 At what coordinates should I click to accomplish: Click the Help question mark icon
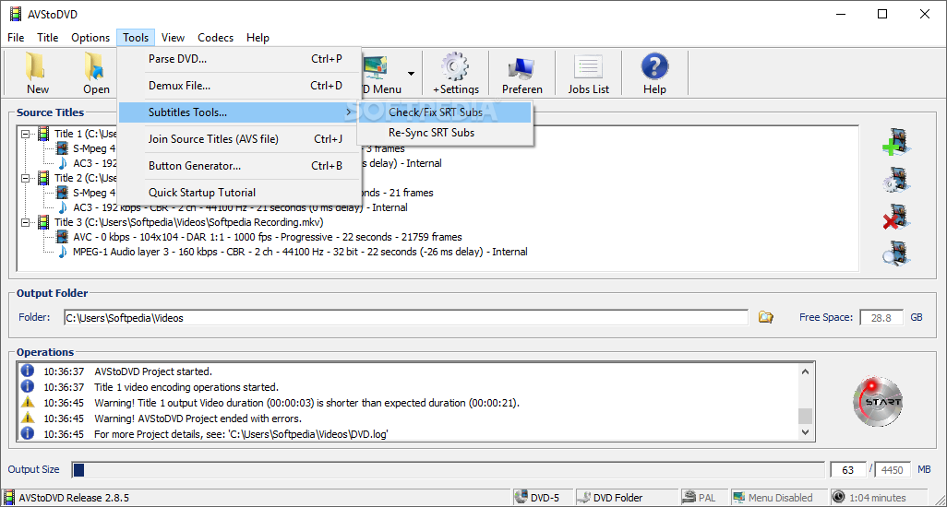coord(654,66)
